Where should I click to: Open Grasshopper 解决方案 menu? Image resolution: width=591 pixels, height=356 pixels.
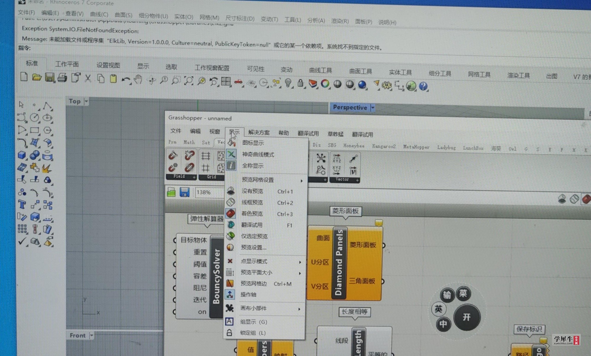(x=259, y=132)
